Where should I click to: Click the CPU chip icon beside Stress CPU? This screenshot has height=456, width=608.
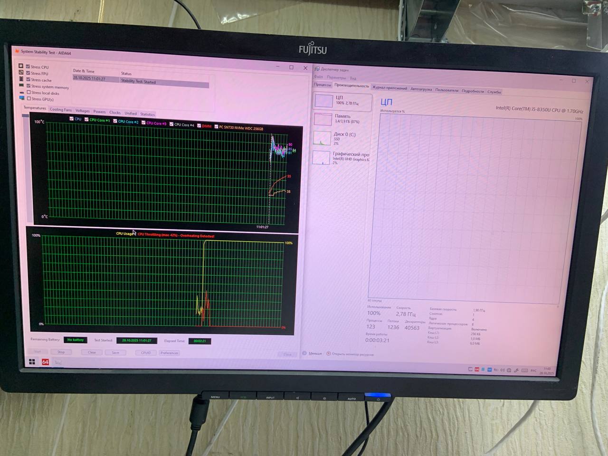tap(21, 66)
